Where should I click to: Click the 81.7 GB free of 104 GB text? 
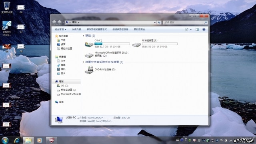108,47
